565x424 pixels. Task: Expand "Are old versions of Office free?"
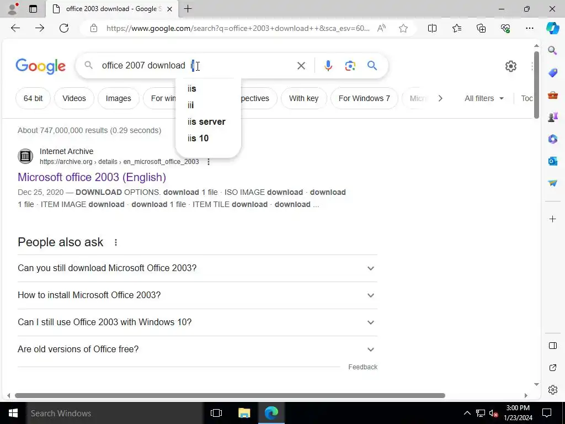[198, 349]
